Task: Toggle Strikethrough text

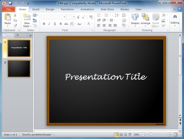Action: [66, 24]
